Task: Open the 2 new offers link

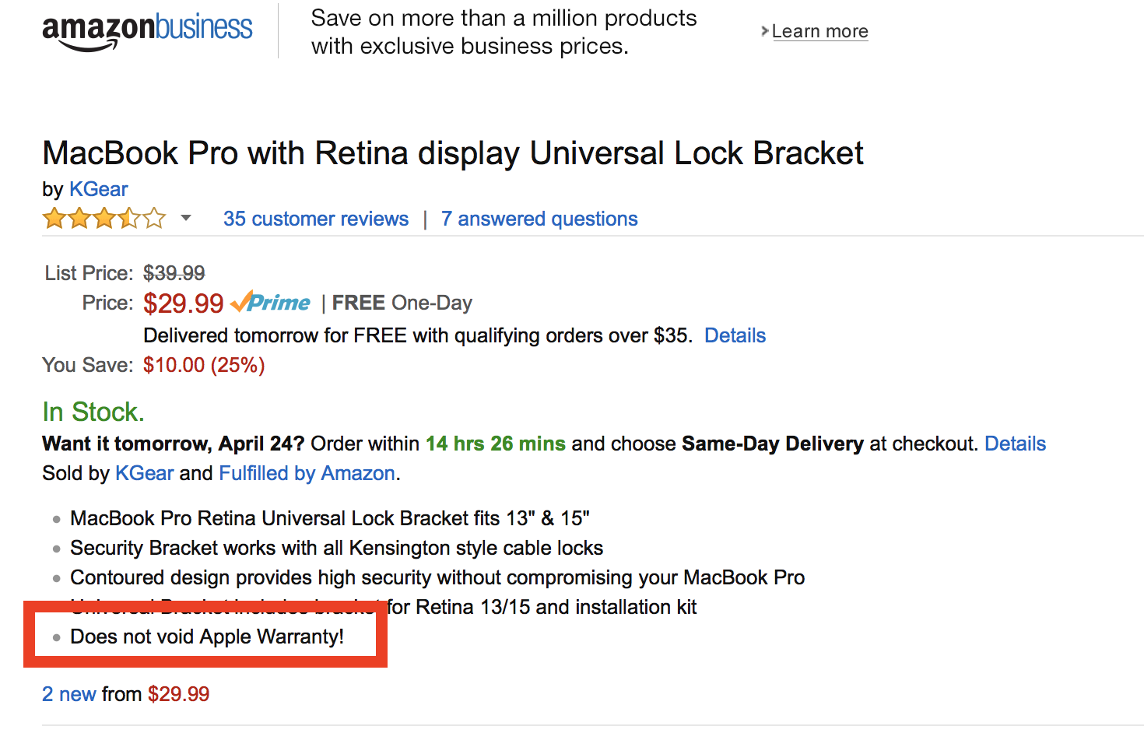Action: pyautogui.click(x=69, y=694)
